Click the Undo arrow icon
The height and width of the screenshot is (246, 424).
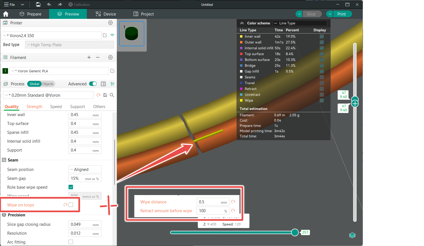(49, 4)
